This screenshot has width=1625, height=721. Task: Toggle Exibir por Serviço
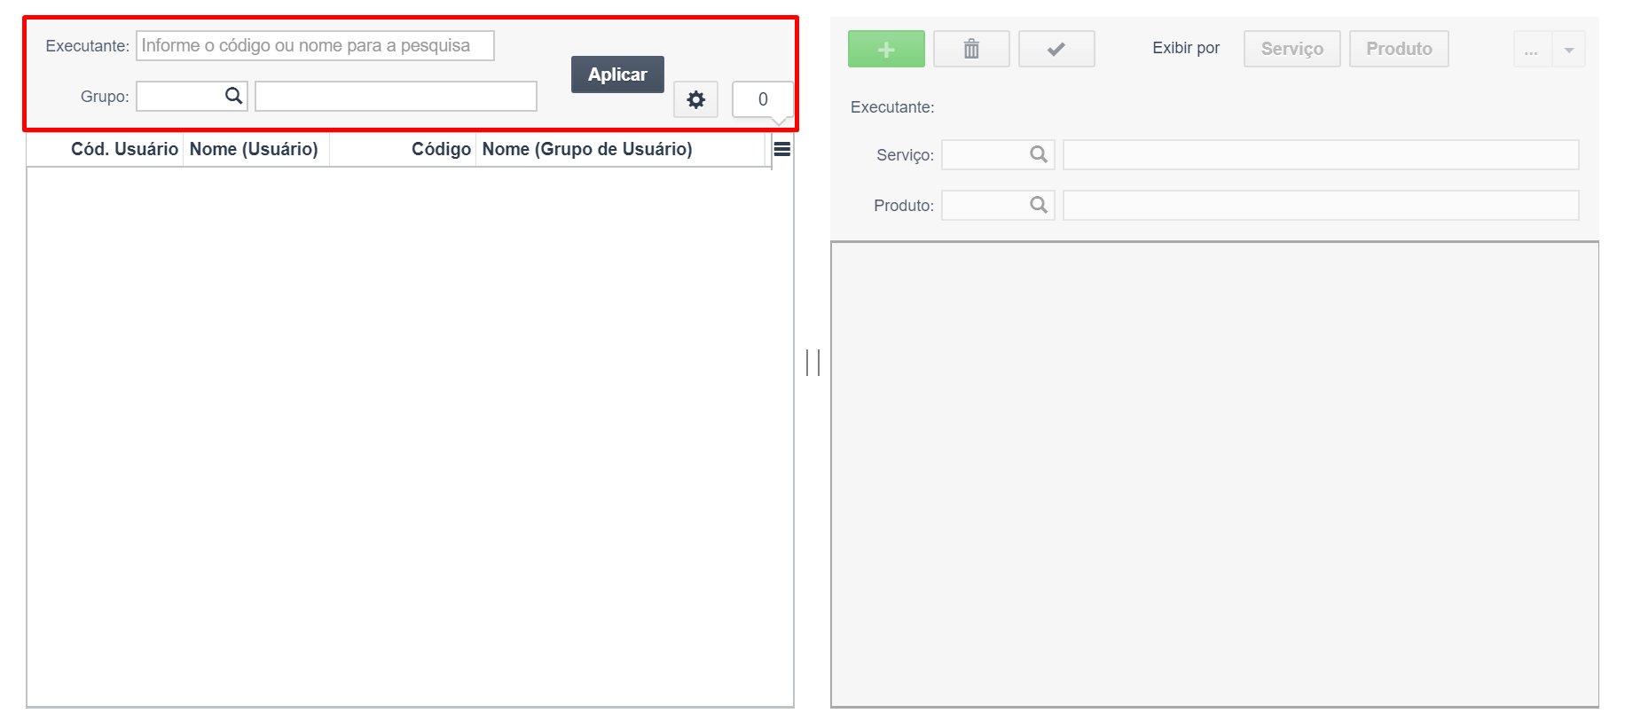pyautogui.click(x=1292, y=49)
